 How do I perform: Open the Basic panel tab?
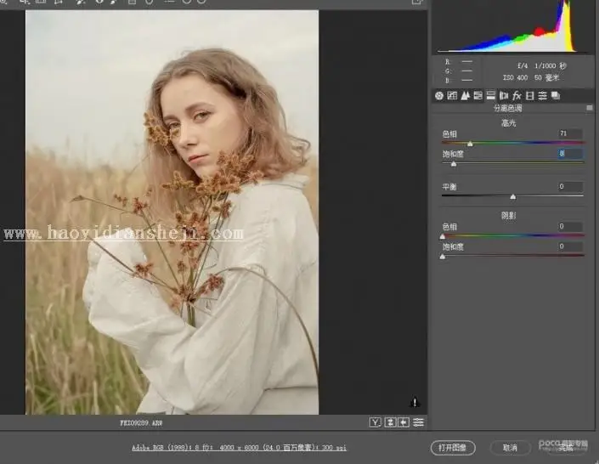click(439, 95)
